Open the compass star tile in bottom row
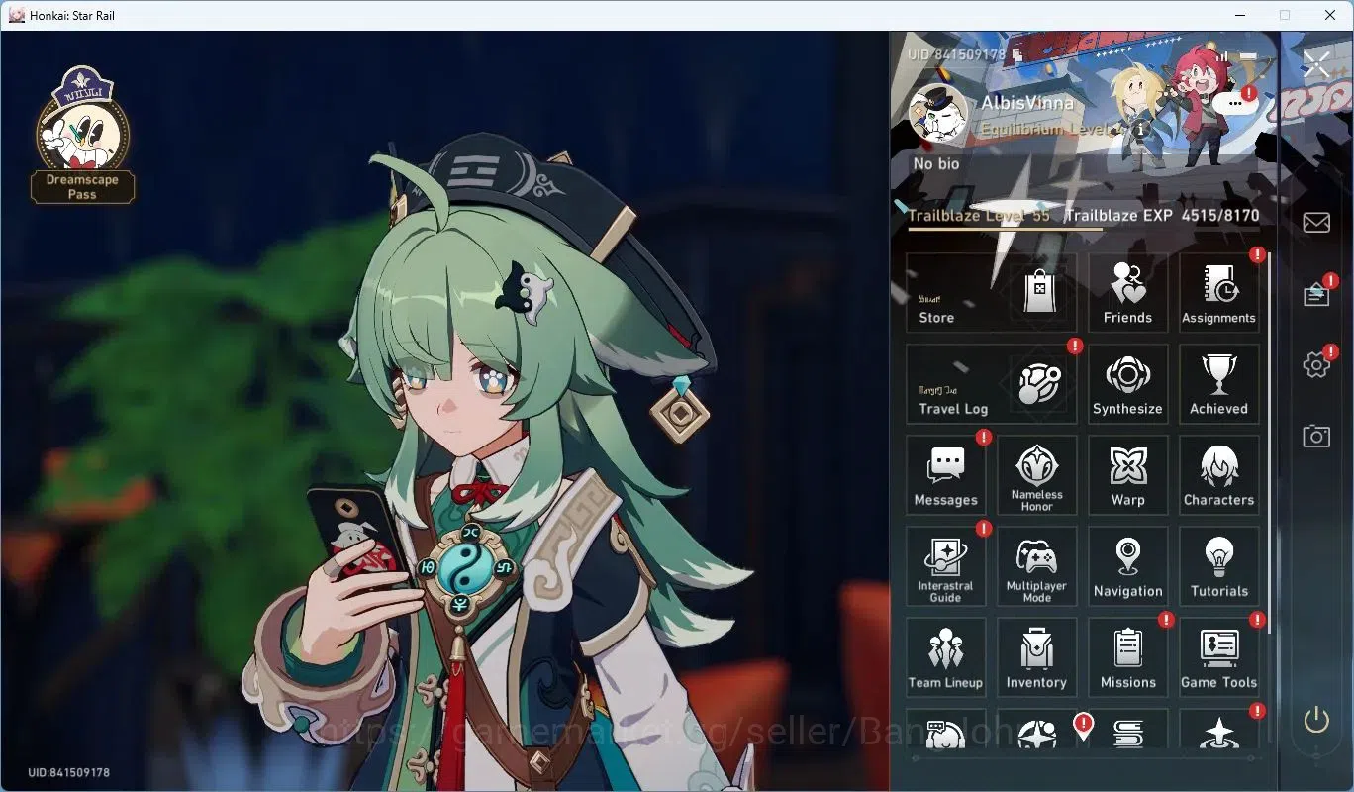 1036,729
